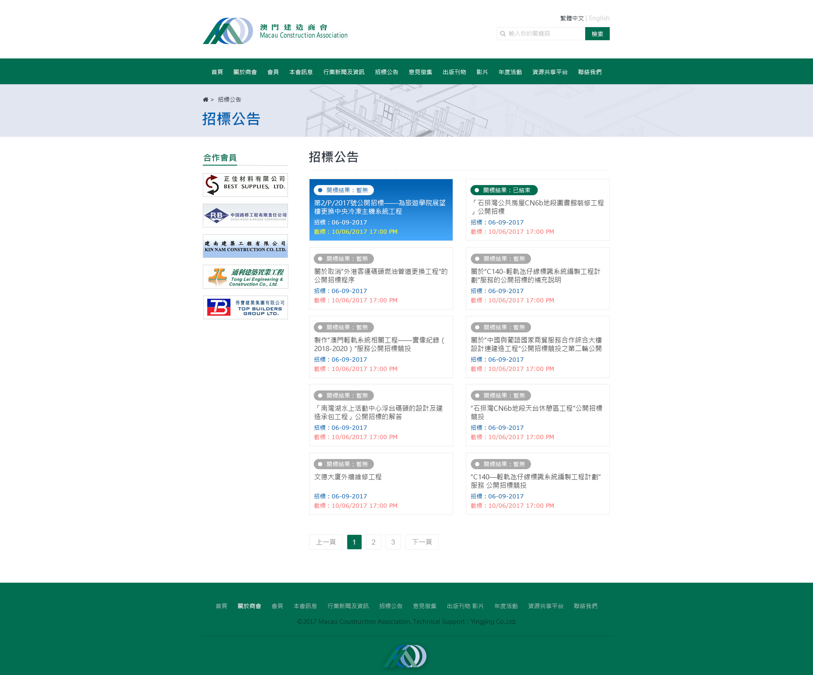Go to page 3 of tender list

click(x=393, y=542)
